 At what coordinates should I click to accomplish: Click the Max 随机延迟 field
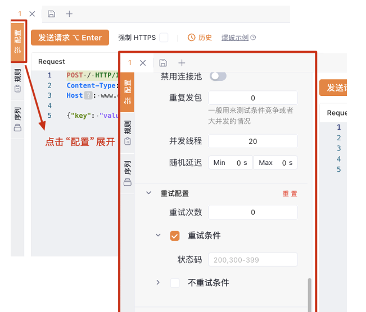(275, 163)
